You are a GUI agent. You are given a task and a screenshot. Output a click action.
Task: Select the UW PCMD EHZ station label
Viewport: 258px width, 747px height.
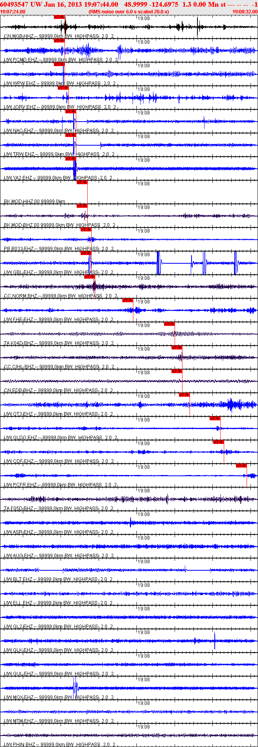click(60, 60)
